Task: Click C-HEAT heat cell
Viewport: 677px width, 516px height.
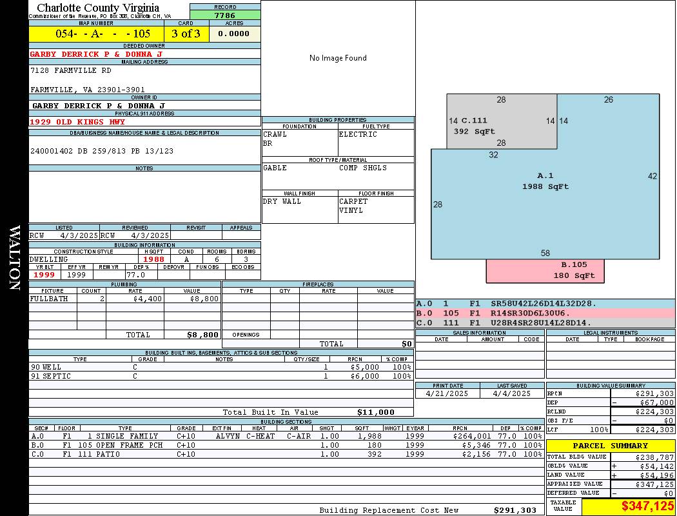Action: (260, 437)
